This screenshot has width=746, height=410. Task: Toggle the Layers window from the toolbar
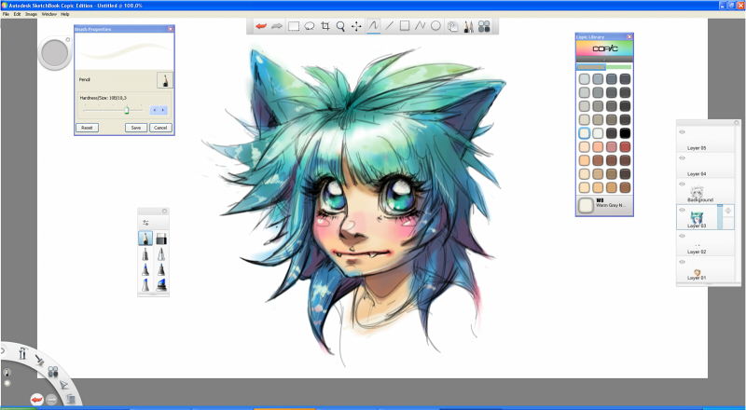click(453, 27)
